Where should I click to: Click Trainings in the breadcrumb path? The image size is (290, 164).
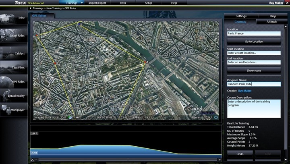pos(38,8)
